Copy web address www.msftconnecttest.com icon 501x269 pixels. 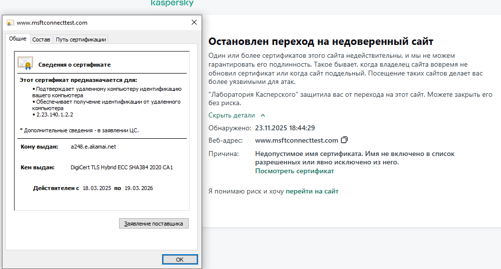coord(344,140)
